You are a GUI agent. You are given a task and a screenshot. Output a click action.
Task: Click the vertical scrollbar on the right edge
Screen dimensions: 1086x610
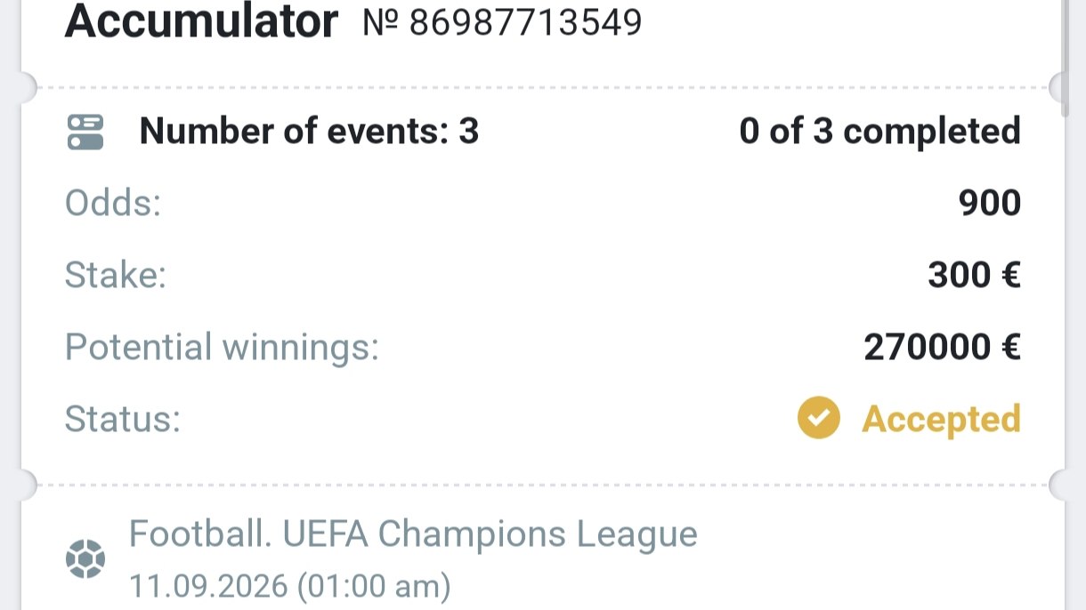[x=1066, y=58]
